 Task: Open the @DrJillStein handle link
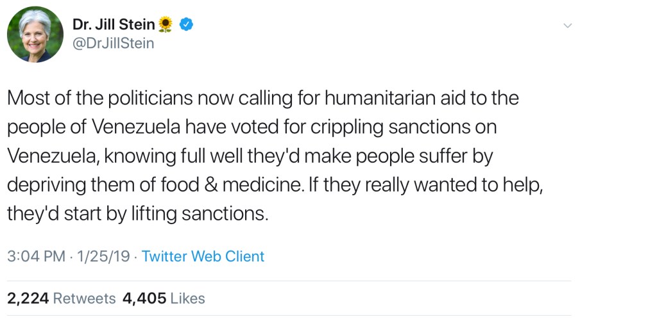tap(114, 44)
